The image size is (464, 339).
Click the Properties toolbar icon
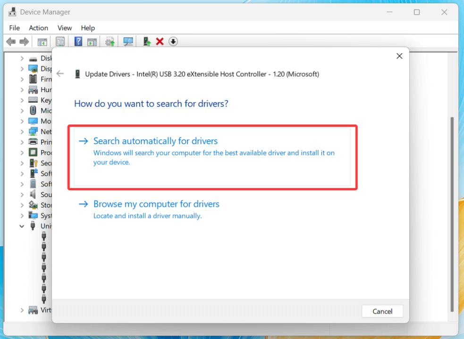60,42
